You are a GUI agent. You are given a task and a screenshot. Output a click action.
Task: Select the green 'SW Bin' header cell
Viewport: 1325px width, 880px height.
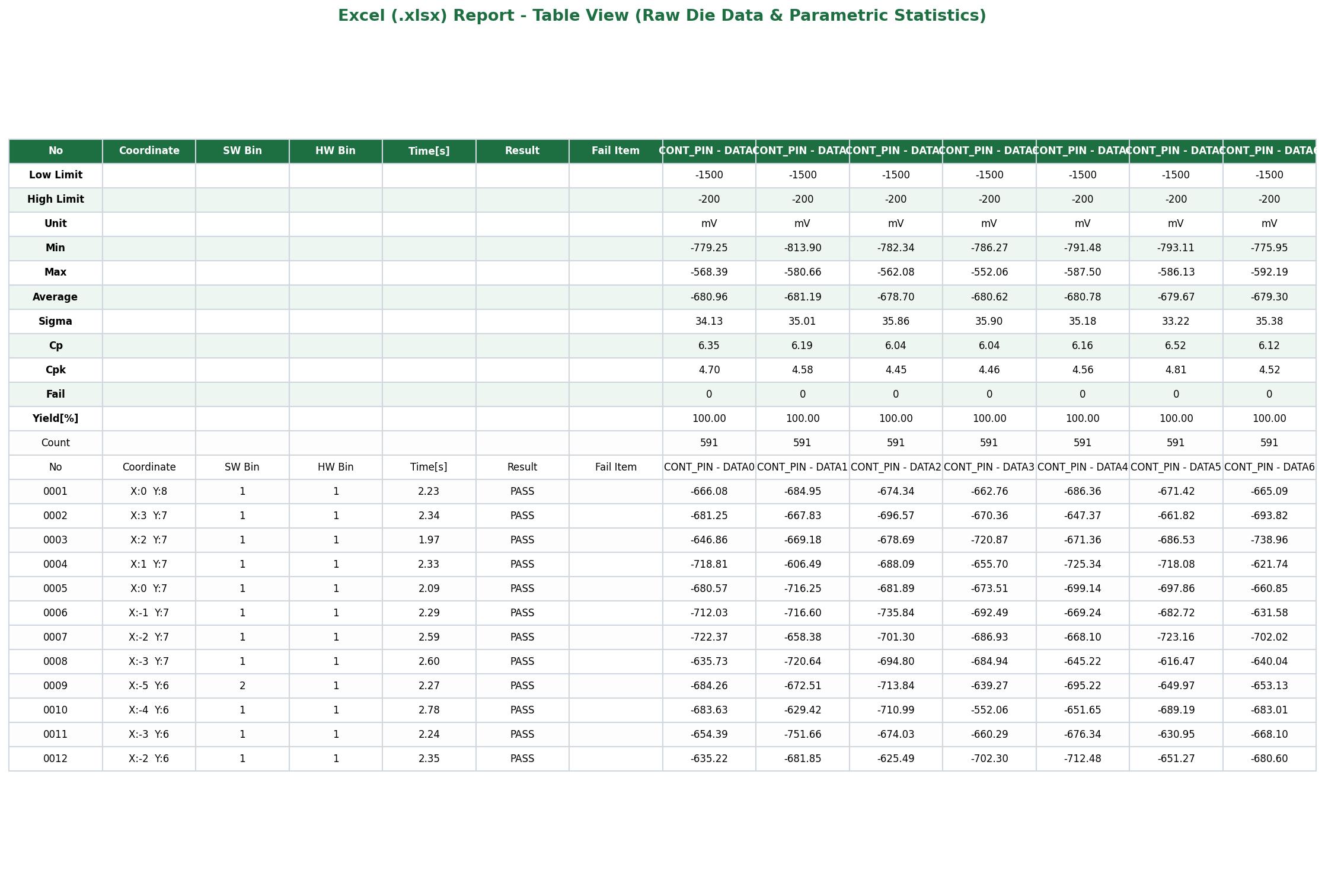point(242,151)
